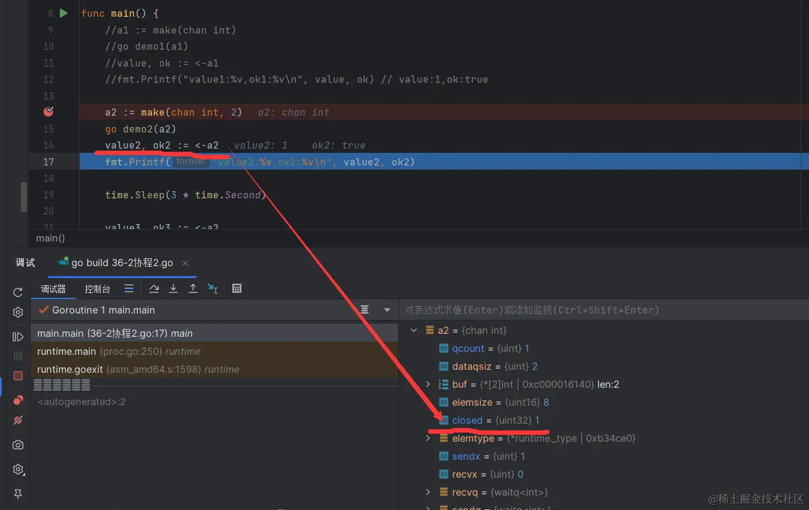Focus the expression evaluation input field
Screen dimensions: 809x510
(x=603, y=310)
